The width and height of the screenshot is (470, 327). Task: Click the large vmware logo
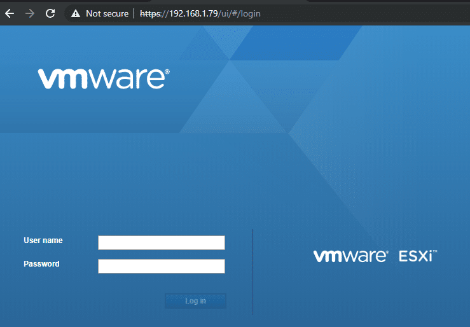point(104,79)
